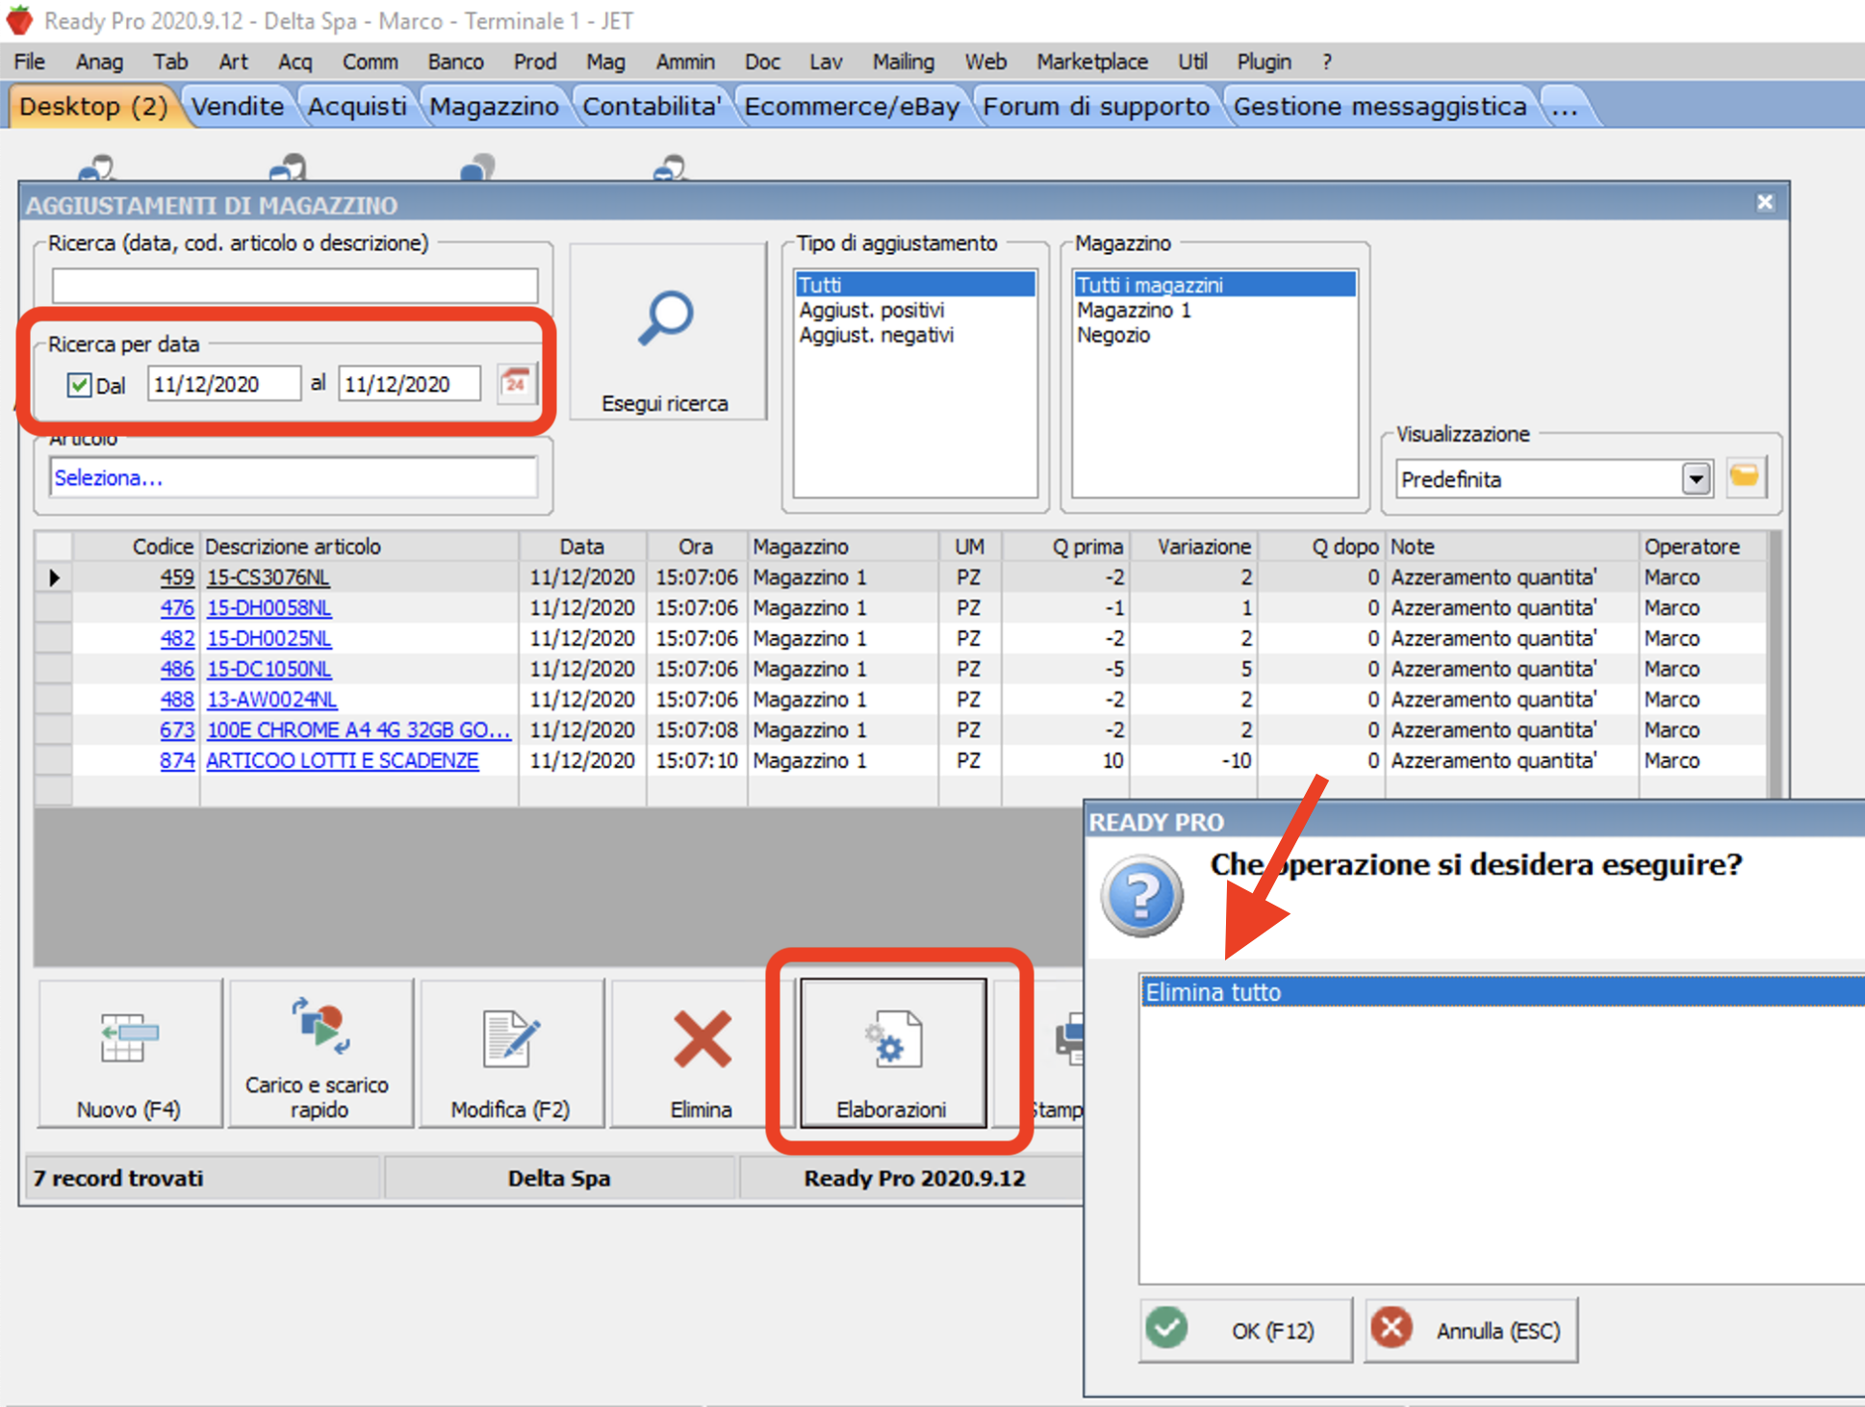
Task: Click the red X Elimina button
Action: 702,1054
